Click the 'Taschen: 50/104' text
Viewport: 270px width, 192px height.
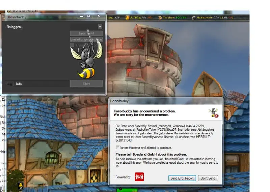(174, 18)
